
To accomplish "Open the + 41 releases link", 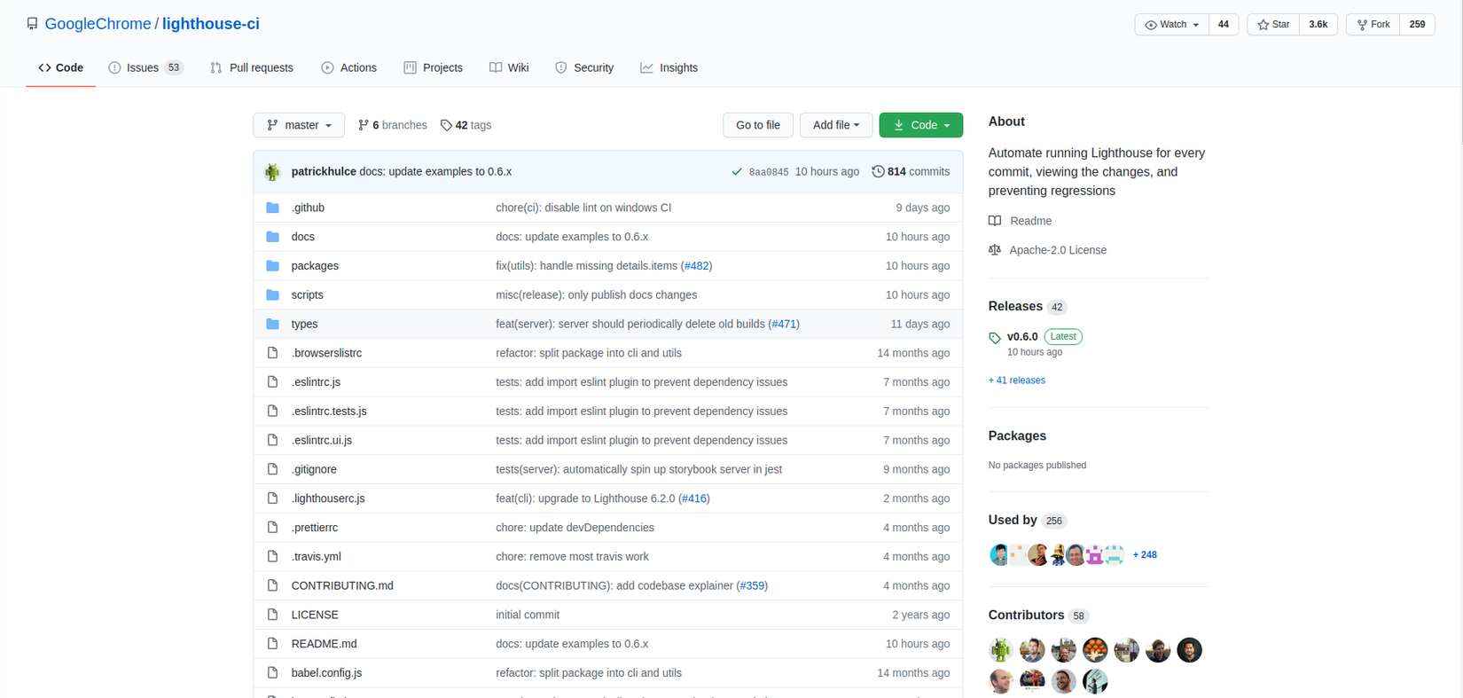I will (x=1017, y=380).
